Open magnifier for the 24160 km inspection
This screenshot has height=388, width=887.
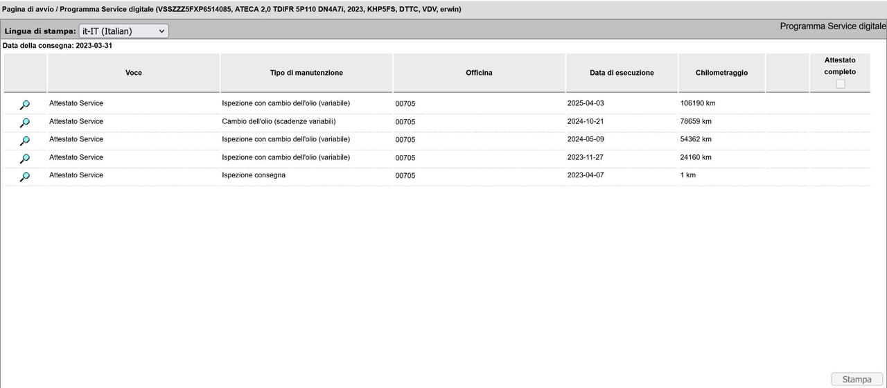pos(24,159)
